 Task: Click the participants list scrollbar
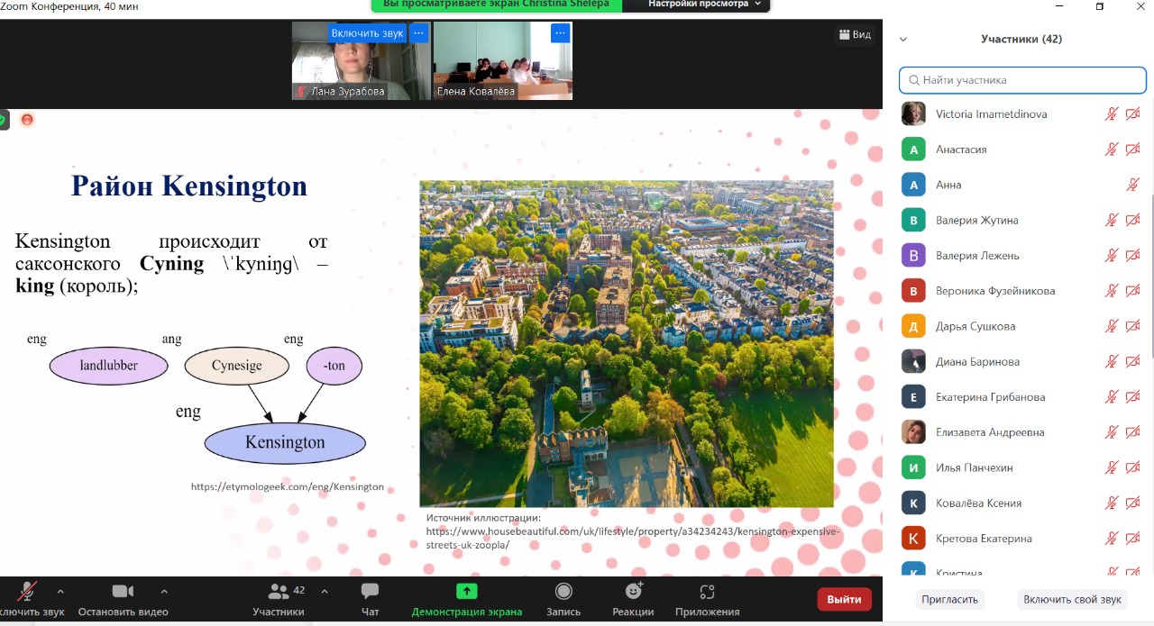point(1150,270)
